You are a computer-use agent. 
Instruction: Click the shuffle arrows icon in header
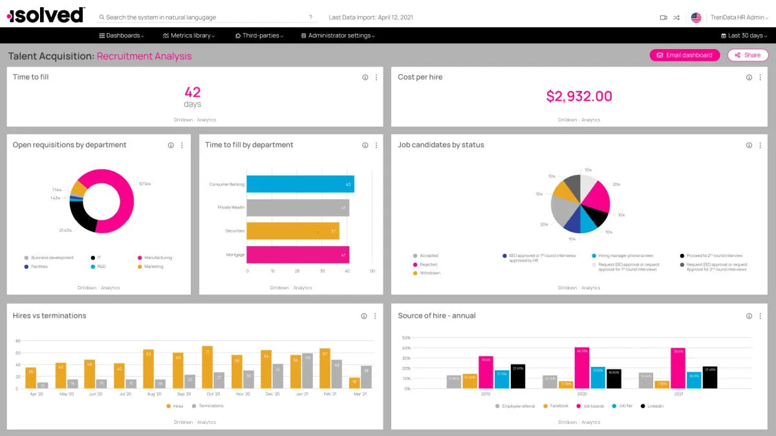coord(676,17)
